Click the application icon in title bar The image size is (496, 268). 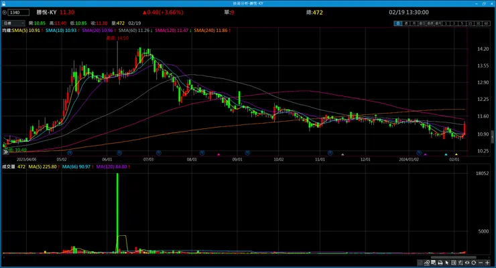pyautogui.click(x=3, y=3)
